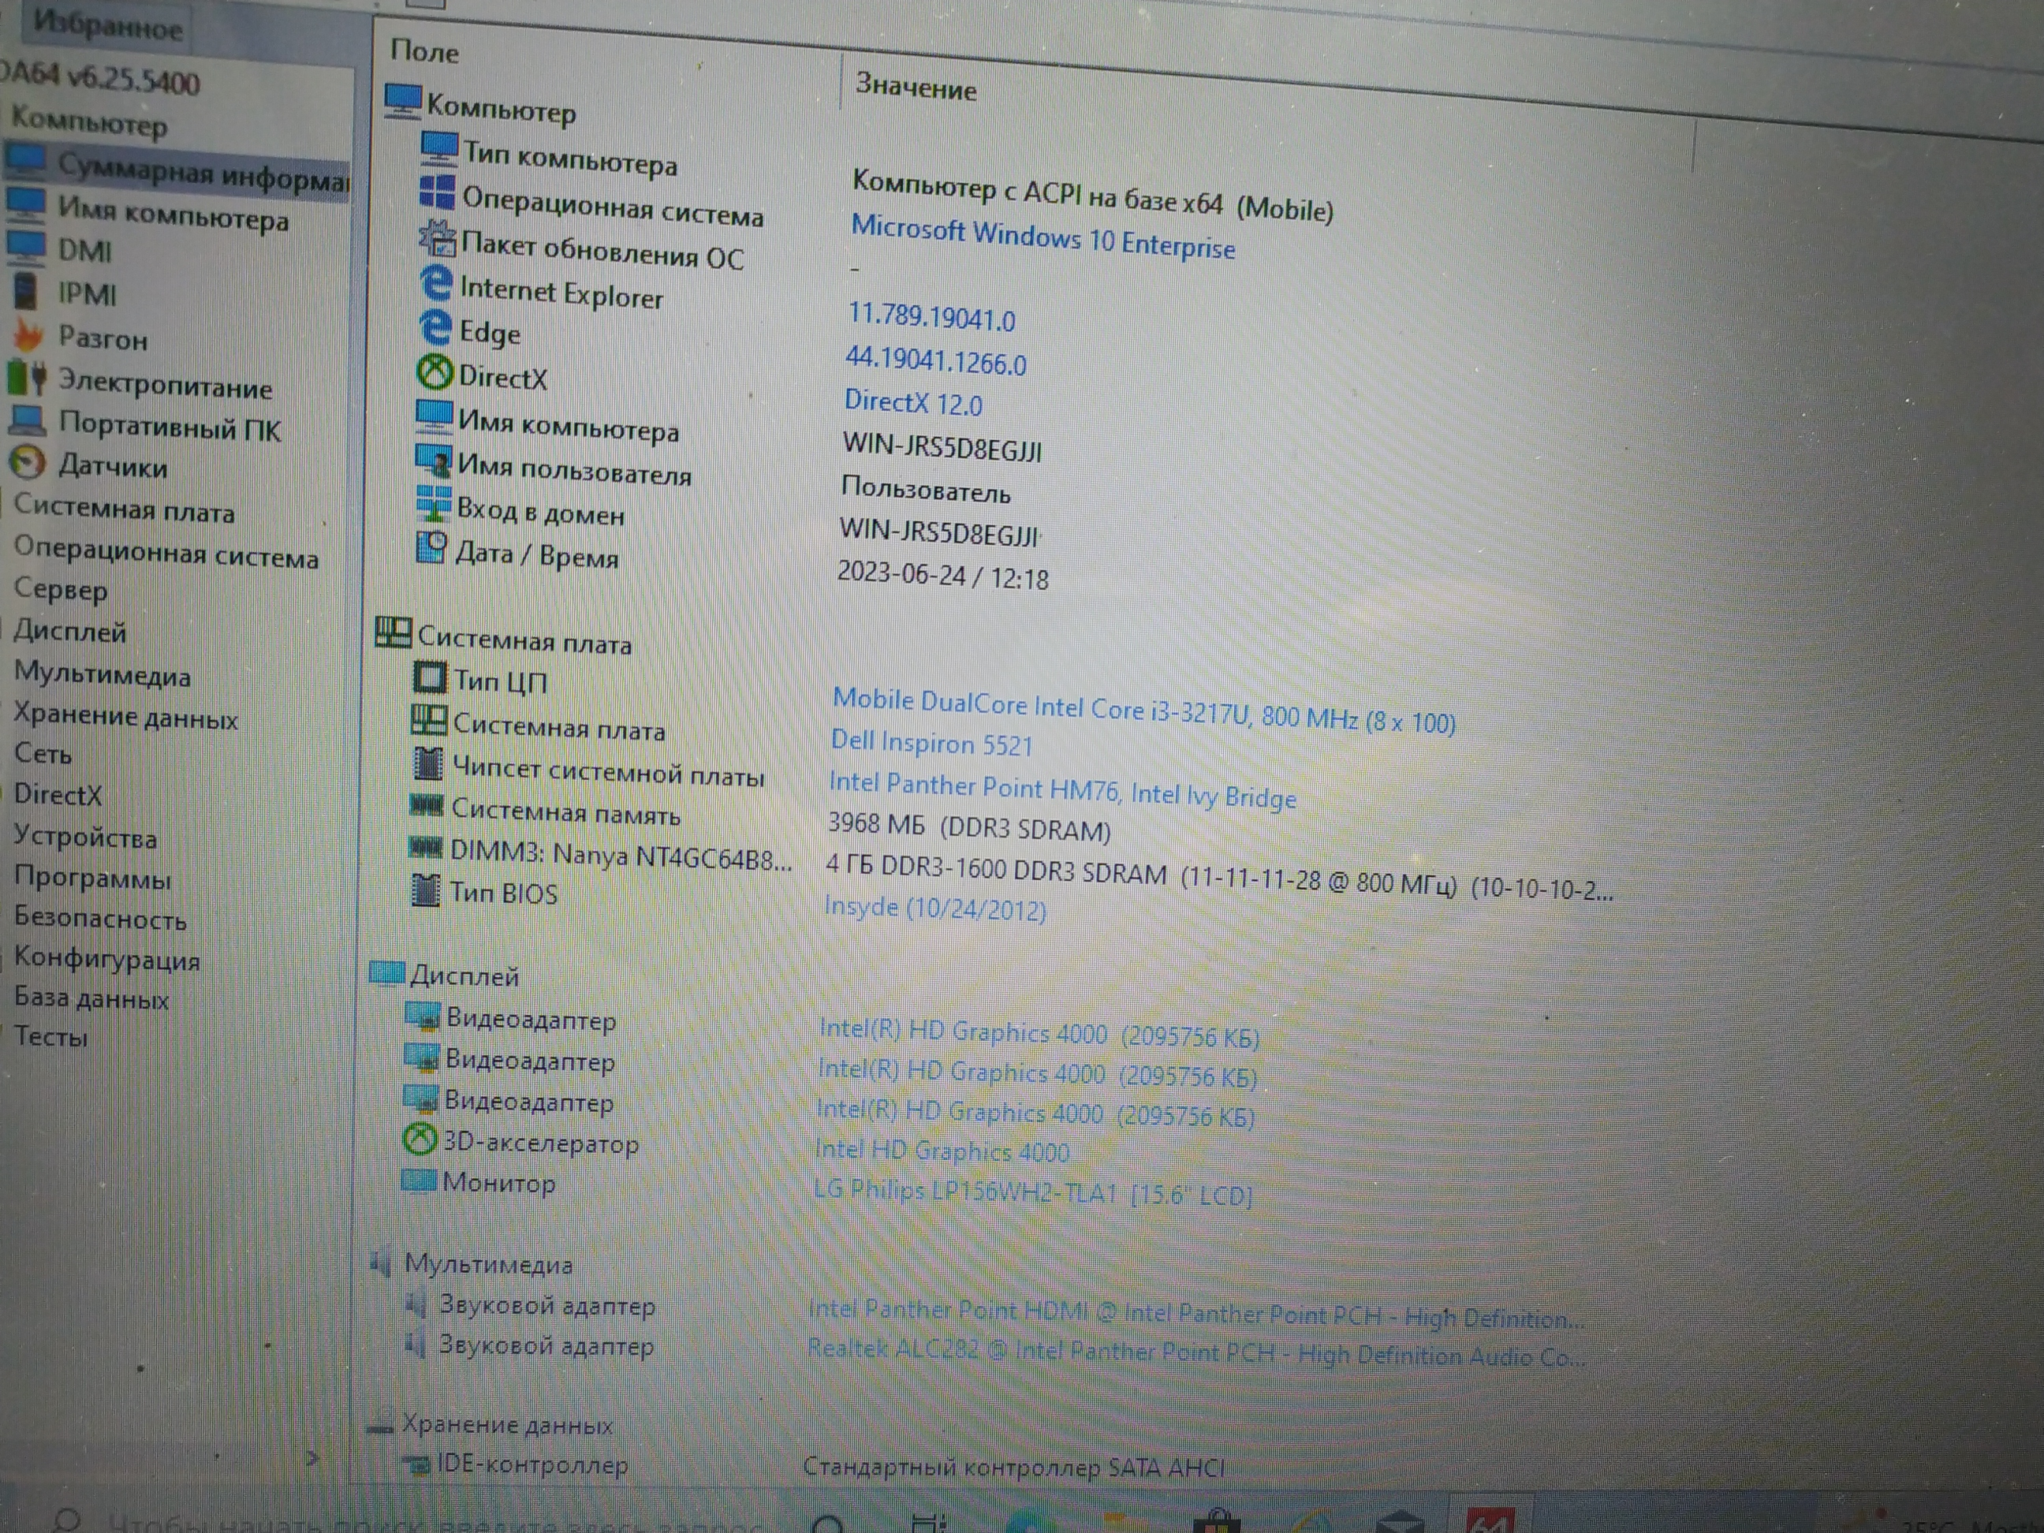
Task: Open Realtek ALC282 audio adapter link
Action: [1195, 1353]
